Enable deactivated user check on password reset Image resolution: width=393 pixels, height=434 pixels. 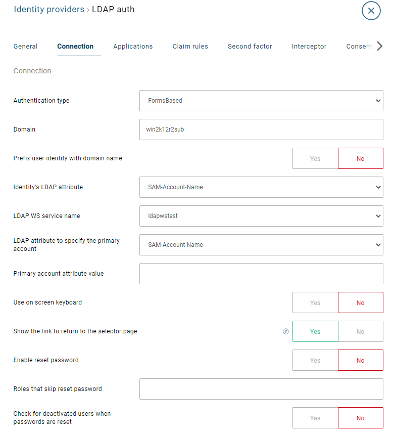point(315,418)
